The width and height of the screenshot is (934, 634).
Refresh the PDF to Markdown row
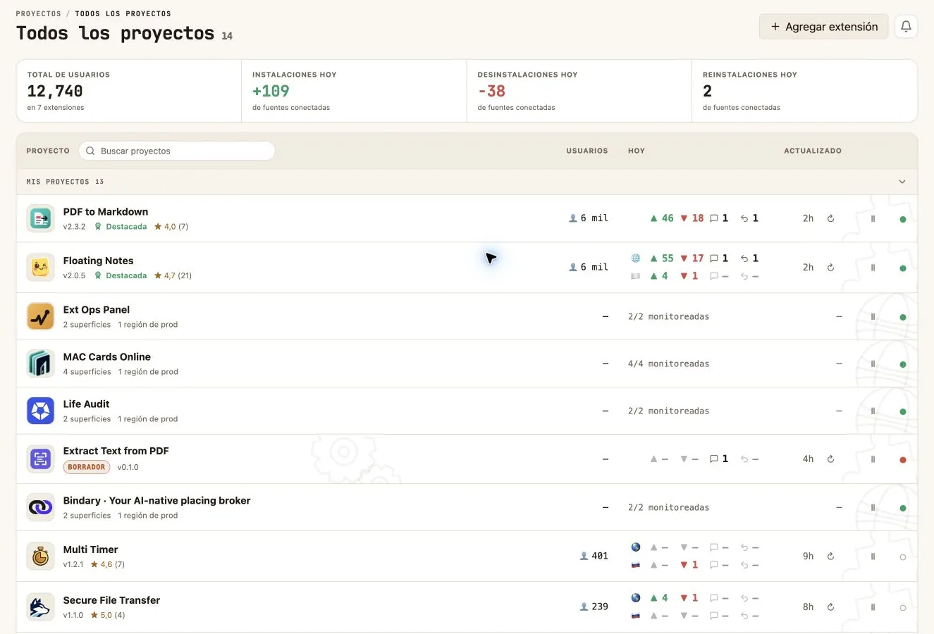click(830, 218)
